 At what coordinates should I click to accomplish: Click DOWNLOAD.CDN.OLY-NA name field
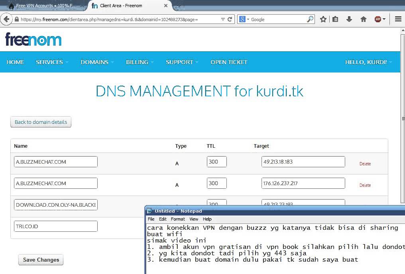pyautogui.click(x=56, y=205)
